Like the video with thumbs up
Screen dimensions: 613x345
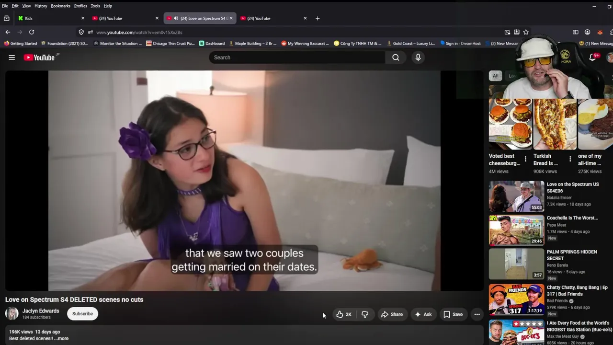point(344,314)
